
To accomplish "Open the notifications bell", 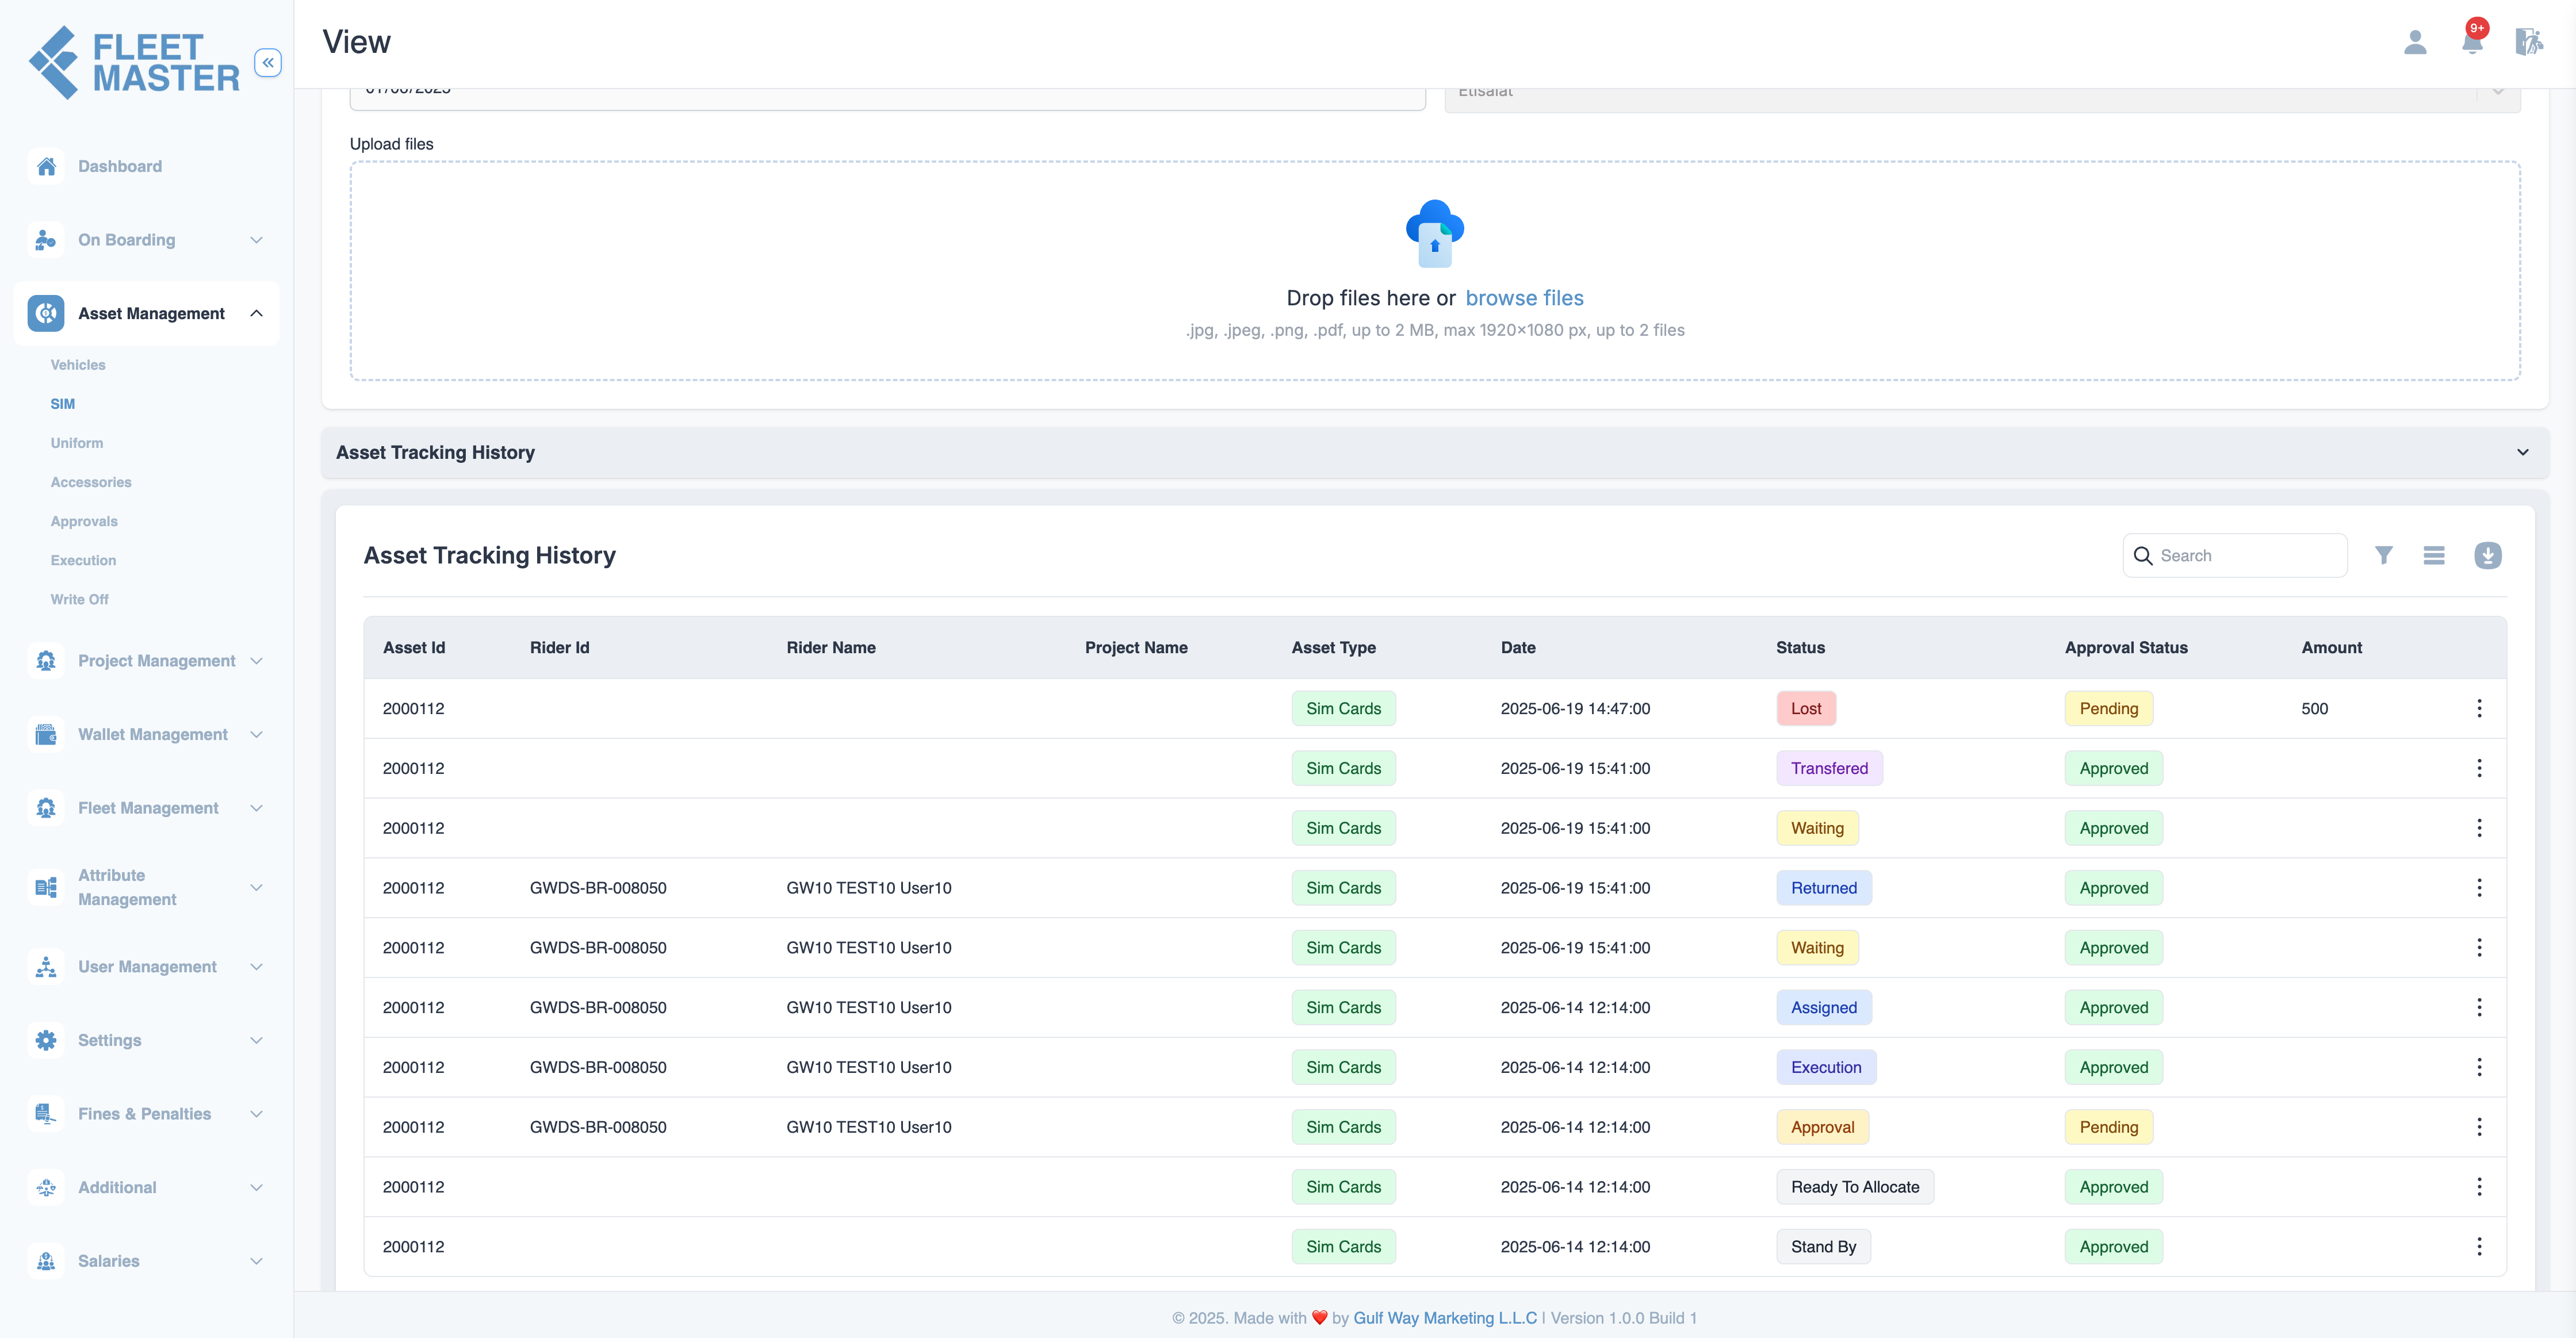I will (2472, 42).
